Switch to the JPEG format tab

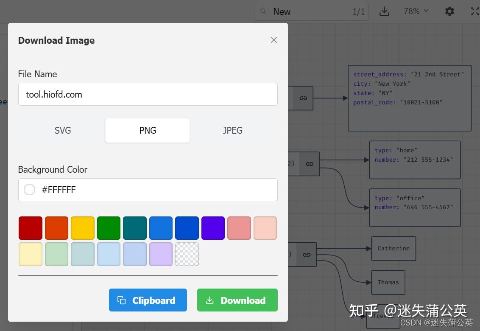tap(232, 130)
